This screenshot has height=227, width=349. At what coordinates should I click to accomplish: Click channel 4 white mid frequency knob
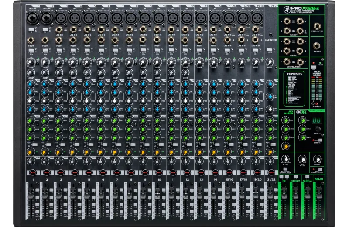pyautogui.click(x=72, y=101)
